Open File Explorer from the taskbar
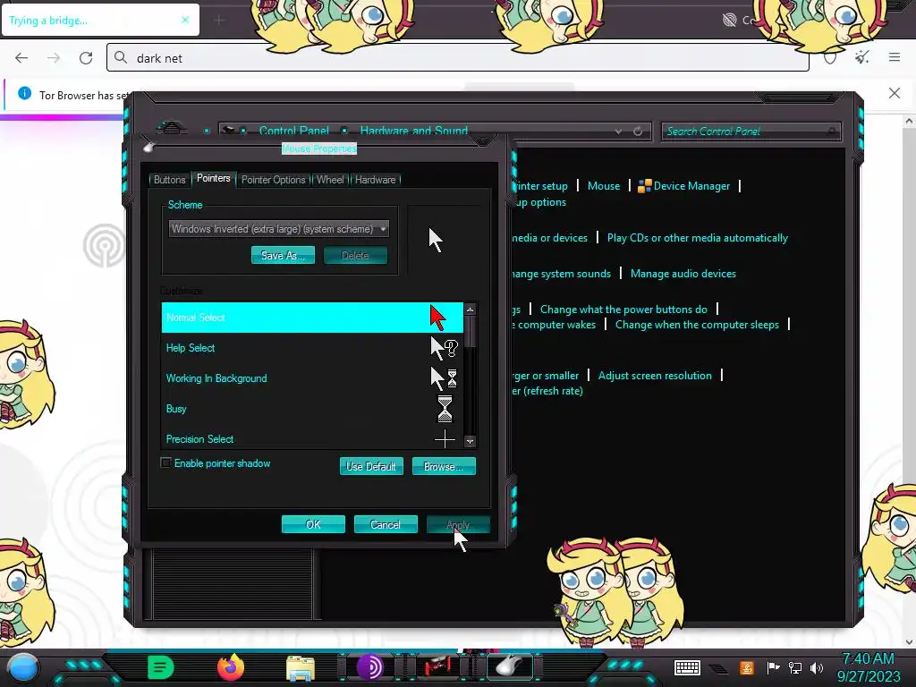916x687 pixels. click(x=301, y=668)
